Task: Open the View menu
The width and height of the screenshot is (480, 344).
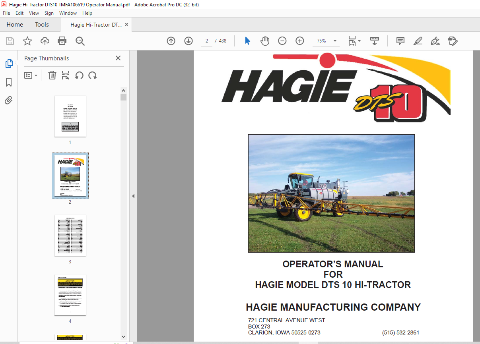Action: (x=34, y=13)
